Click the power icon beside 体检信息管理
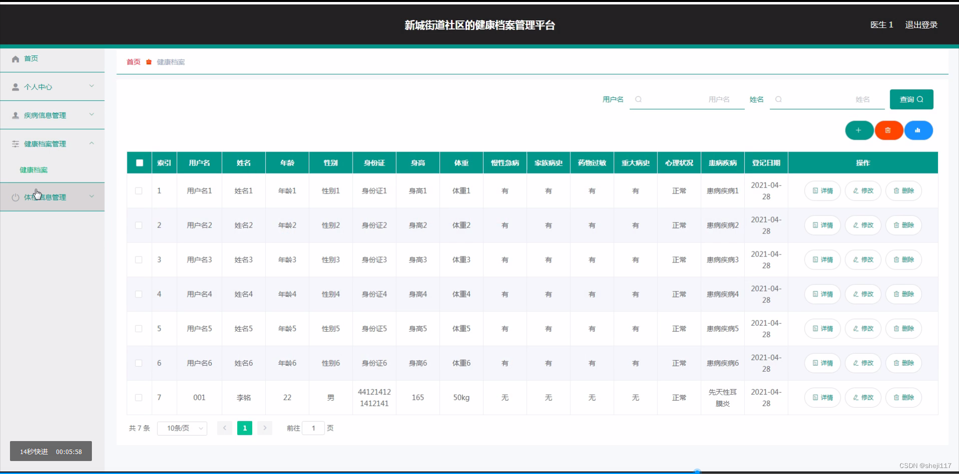This screenshot has height=474, width=959. point(15,197)
